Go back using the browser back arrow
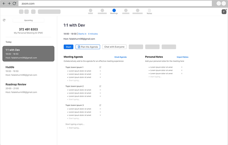The image size is (228, 145). 4,3
